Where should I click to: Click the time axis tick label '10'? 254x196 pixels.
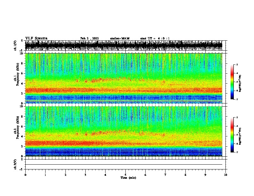(x=225, y=175)
